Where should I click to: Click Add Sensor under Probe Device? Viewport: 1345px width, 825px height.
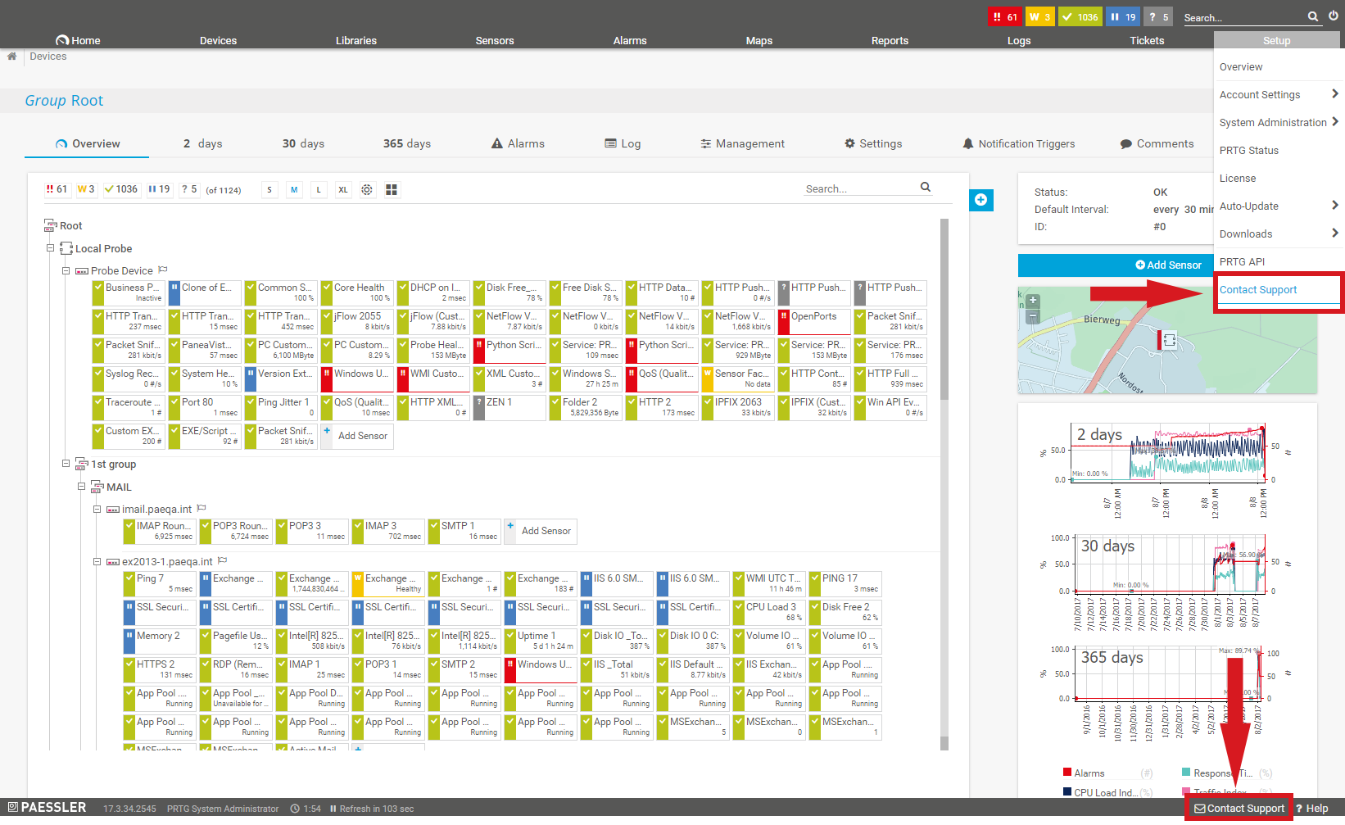356,436
